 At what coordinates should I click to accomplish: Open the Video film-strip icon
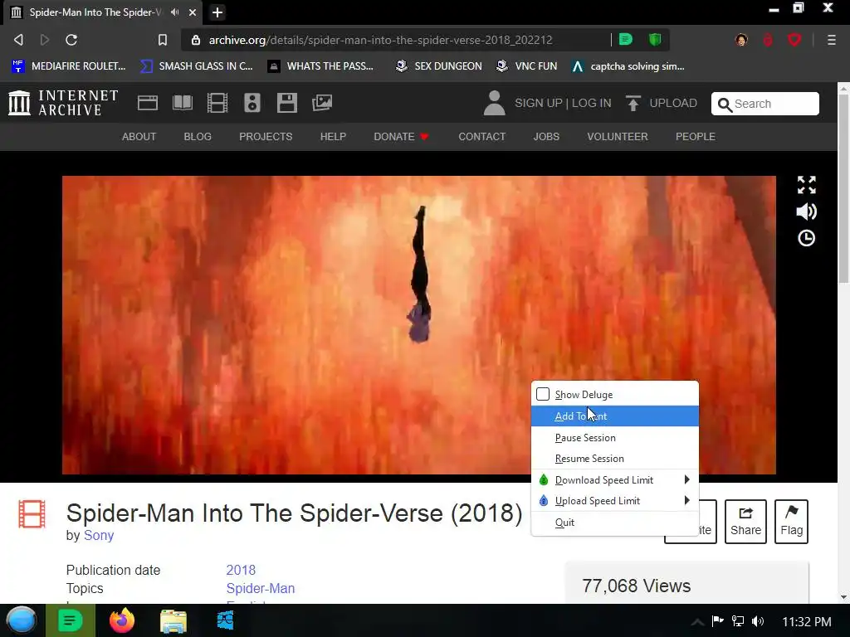(217, 103)
